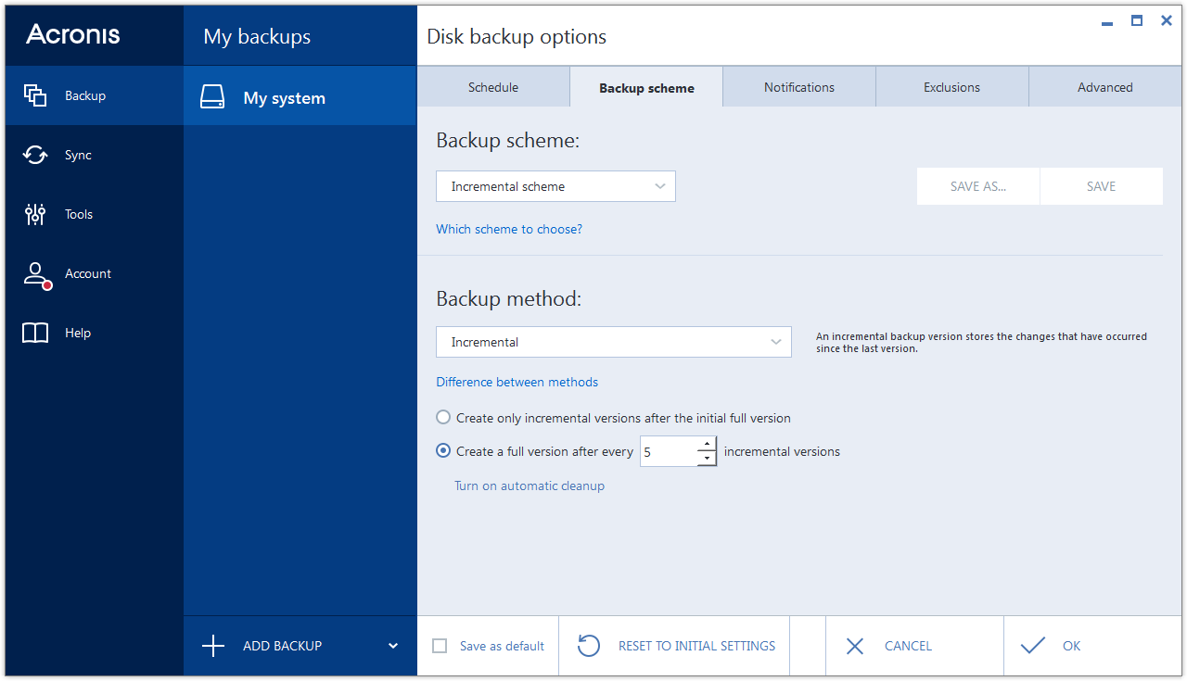Viewport: 1187px width, 681px height.
Task: Focus the incremental versions number field
Action: (669, 451)
